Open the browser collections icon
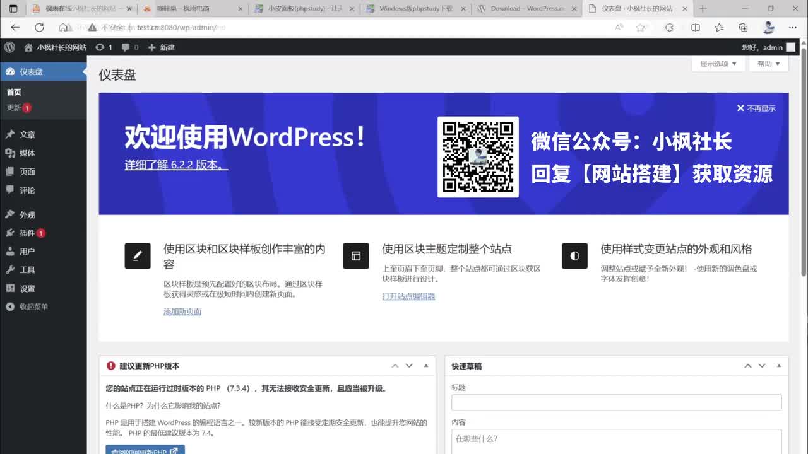The image size is (808, 454). pos(743,28)
